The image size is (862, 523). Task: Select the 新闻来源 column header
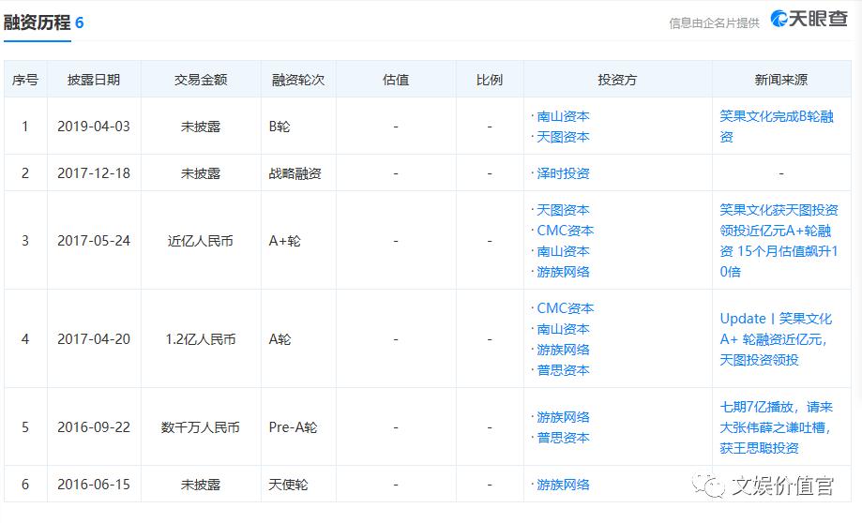pyautogui.click(x=781, y=80)
